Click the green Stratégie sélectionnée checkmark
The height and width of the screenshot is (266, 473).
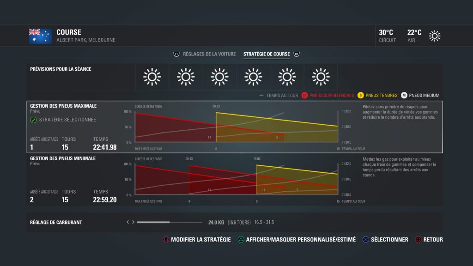click(33, 120)
